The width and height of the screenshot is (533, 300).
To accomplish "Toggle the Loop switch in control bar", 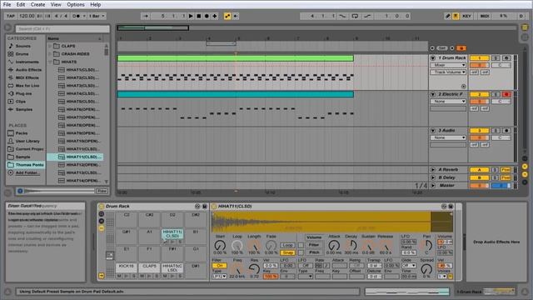I will pos(355,16).
